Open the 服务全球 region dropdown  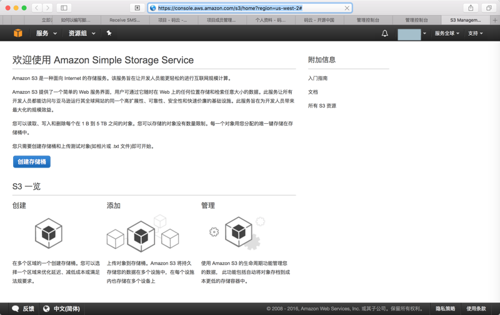447,33
